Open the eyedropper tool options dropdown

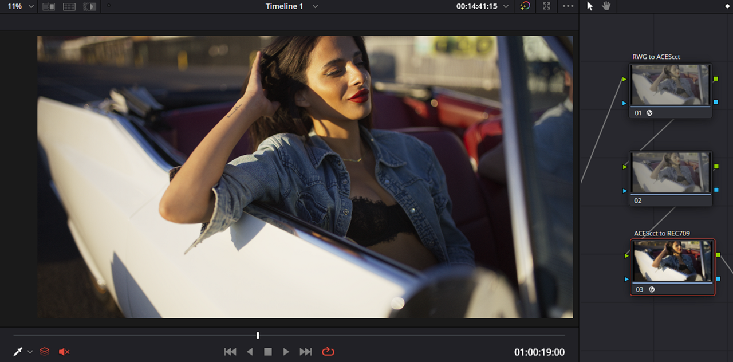tap(30, 352)
